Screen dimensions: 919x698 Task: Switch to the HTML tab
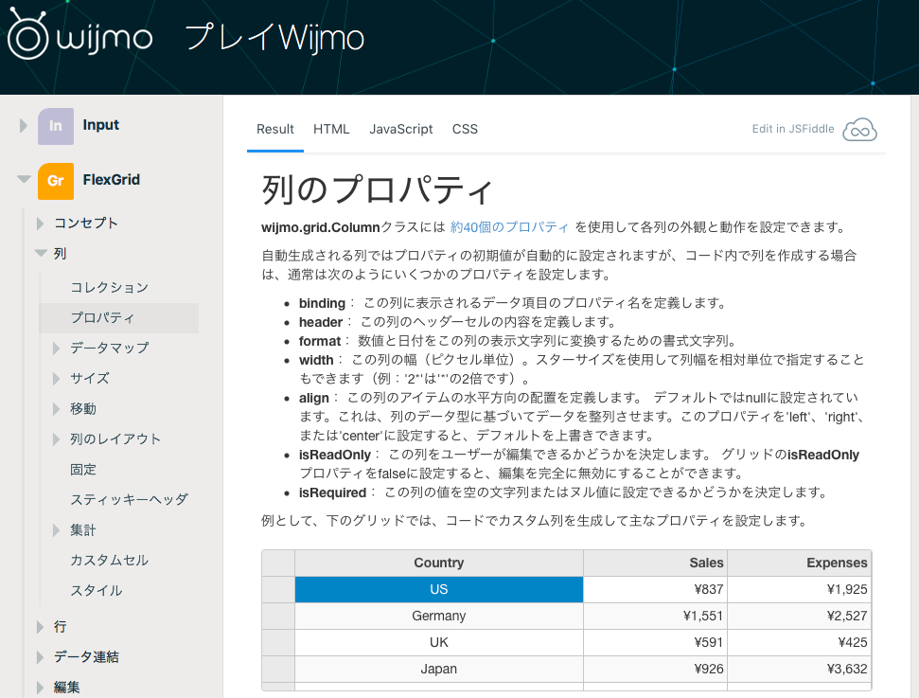pos(331,129)
